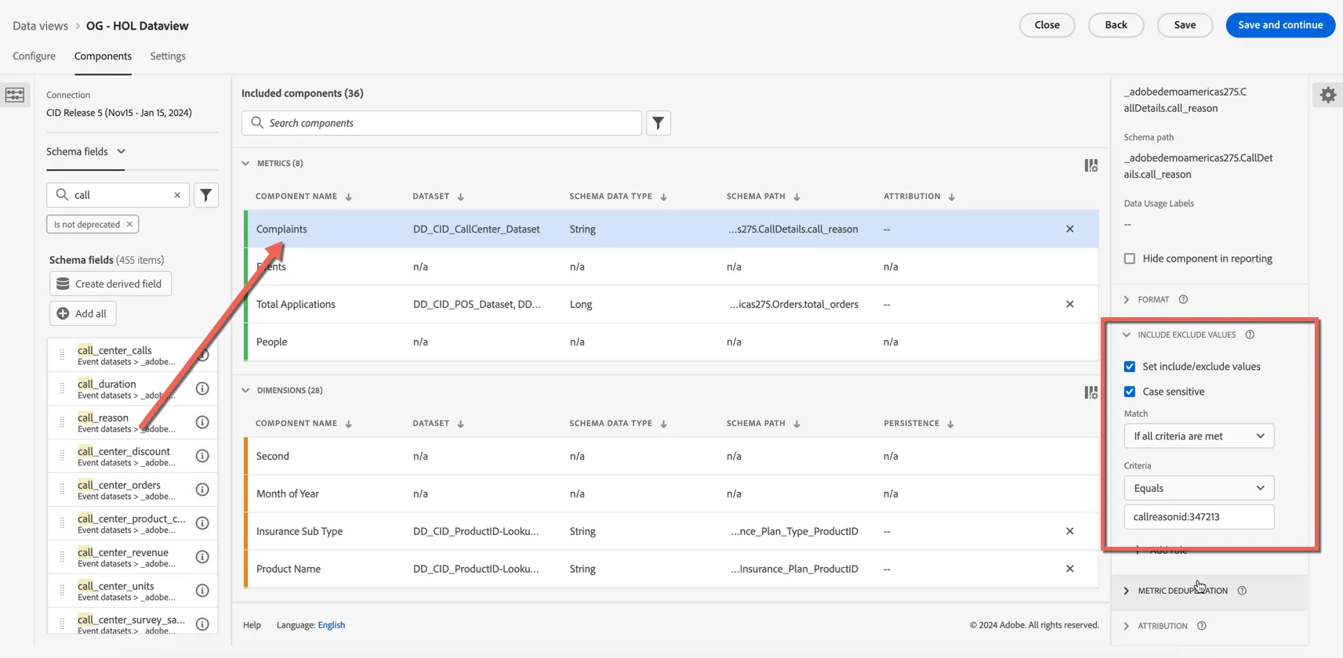Click the Back button
The height and width of the screenshot is (658, 1343).
pos(1116,25)
